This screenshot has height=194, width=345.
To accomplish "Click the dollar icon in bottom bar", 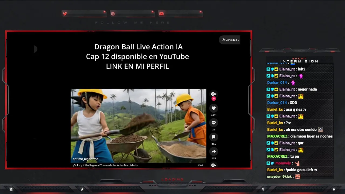I will [263, 189].
